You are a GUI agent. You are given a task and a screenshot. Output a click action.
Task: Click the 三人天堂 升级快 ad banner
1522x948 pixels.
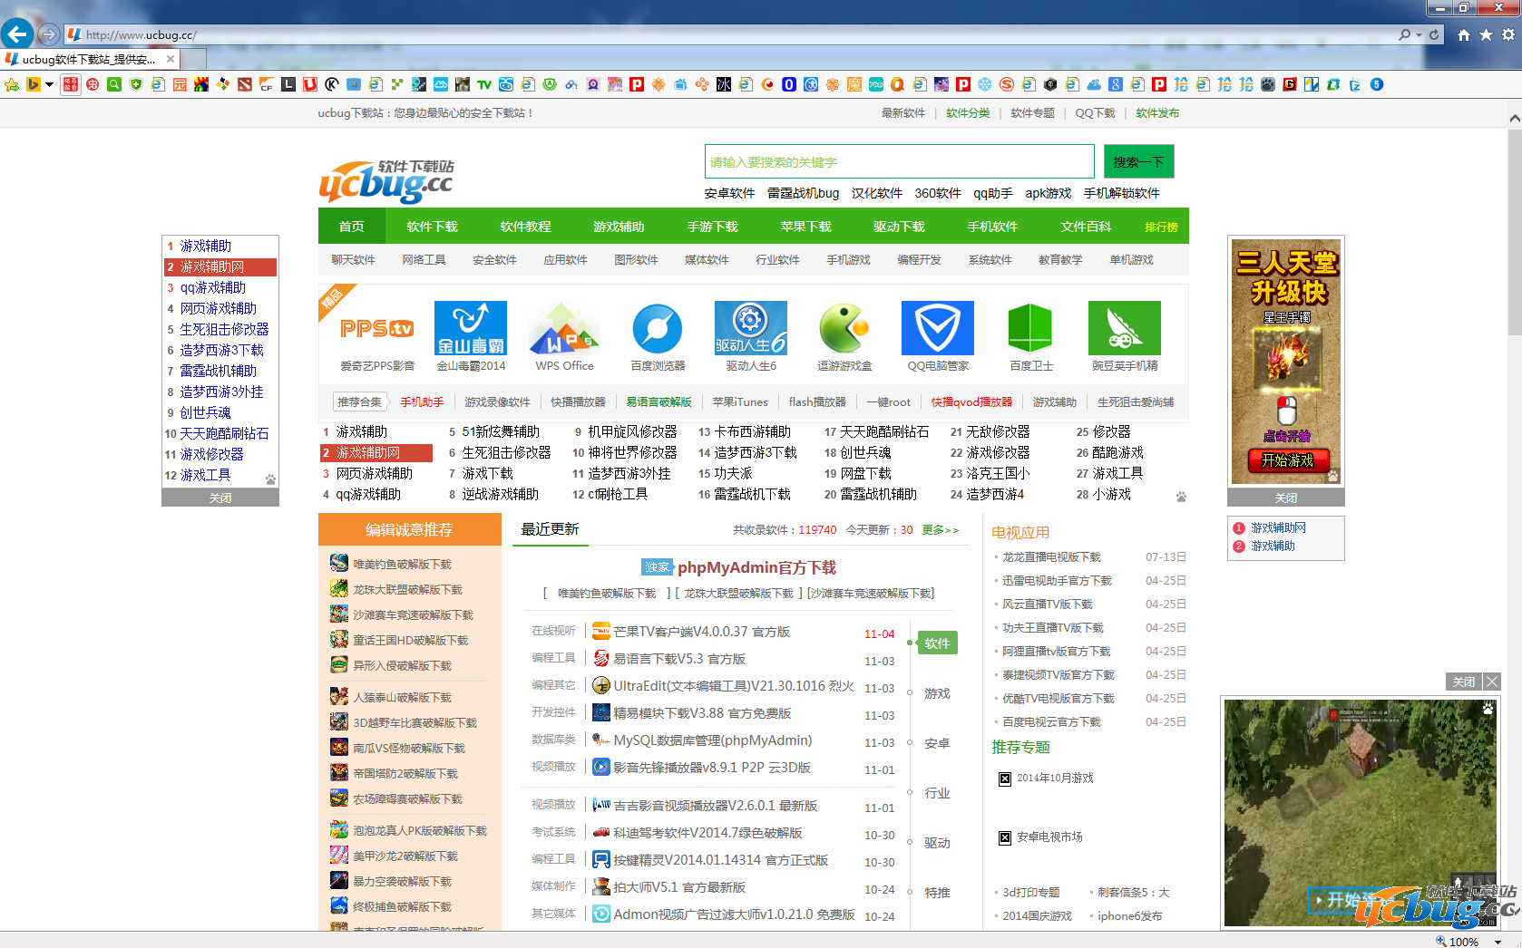coord(1286,363)
